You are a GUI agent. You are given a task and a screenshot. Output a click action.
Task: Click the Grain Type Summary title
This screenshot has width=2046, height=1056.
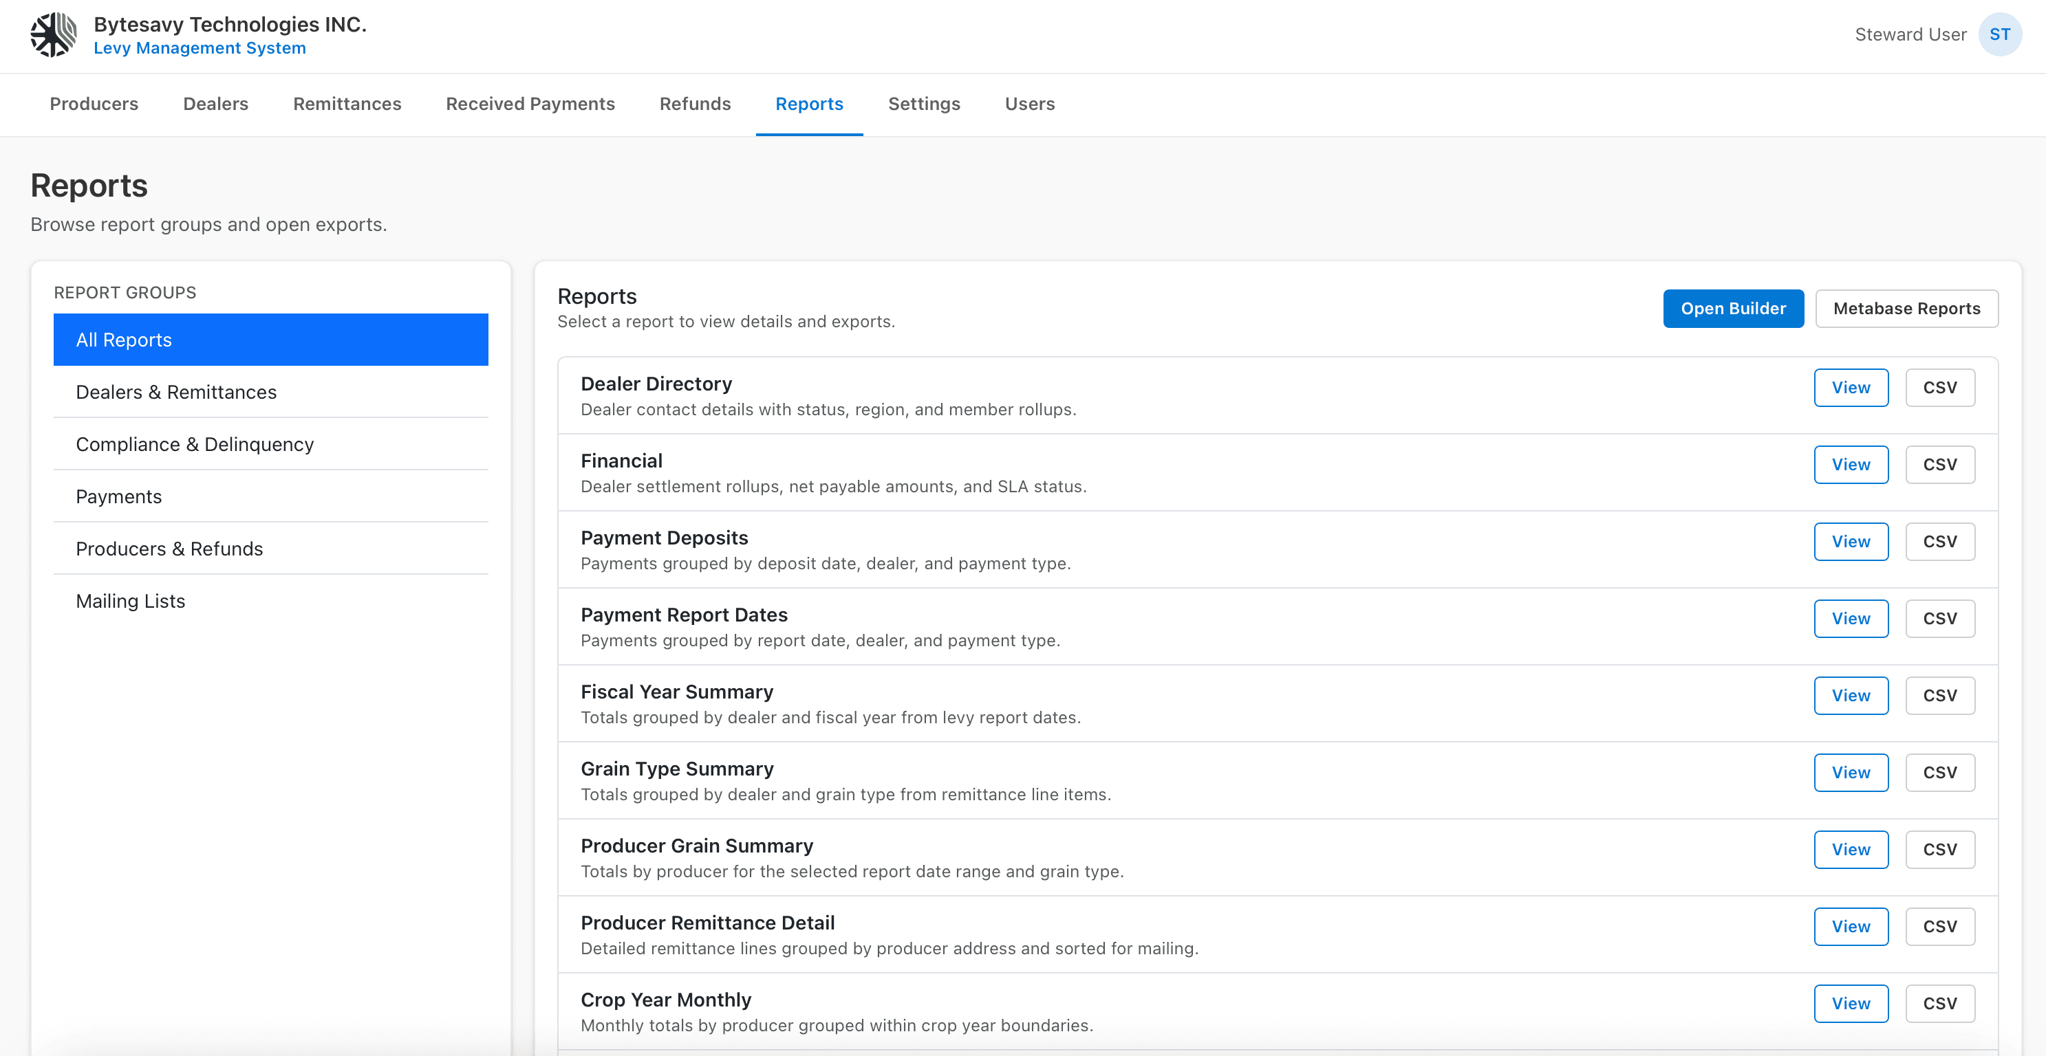point(677,769)
